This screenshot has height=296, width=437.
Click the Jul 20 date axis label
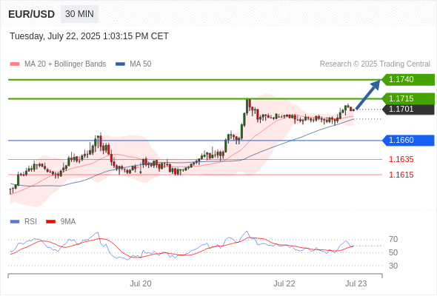141,283
